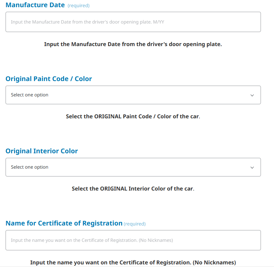
Task: Click 'Select one option' text in Paint Code dropdown
Action: (x=29, y=95)
